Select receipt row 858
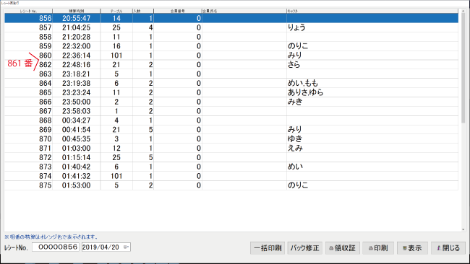 (x=231, y=37)
